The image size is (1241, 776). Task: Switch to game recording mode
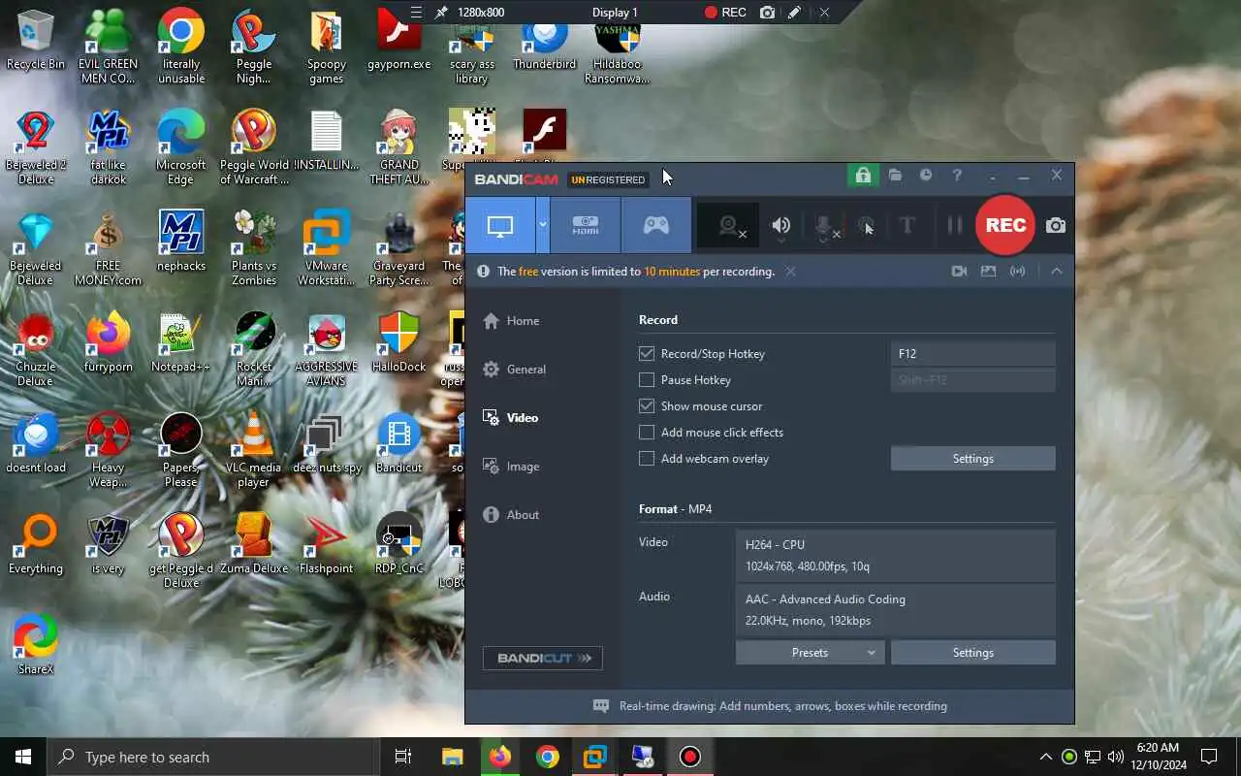(656, 225)
